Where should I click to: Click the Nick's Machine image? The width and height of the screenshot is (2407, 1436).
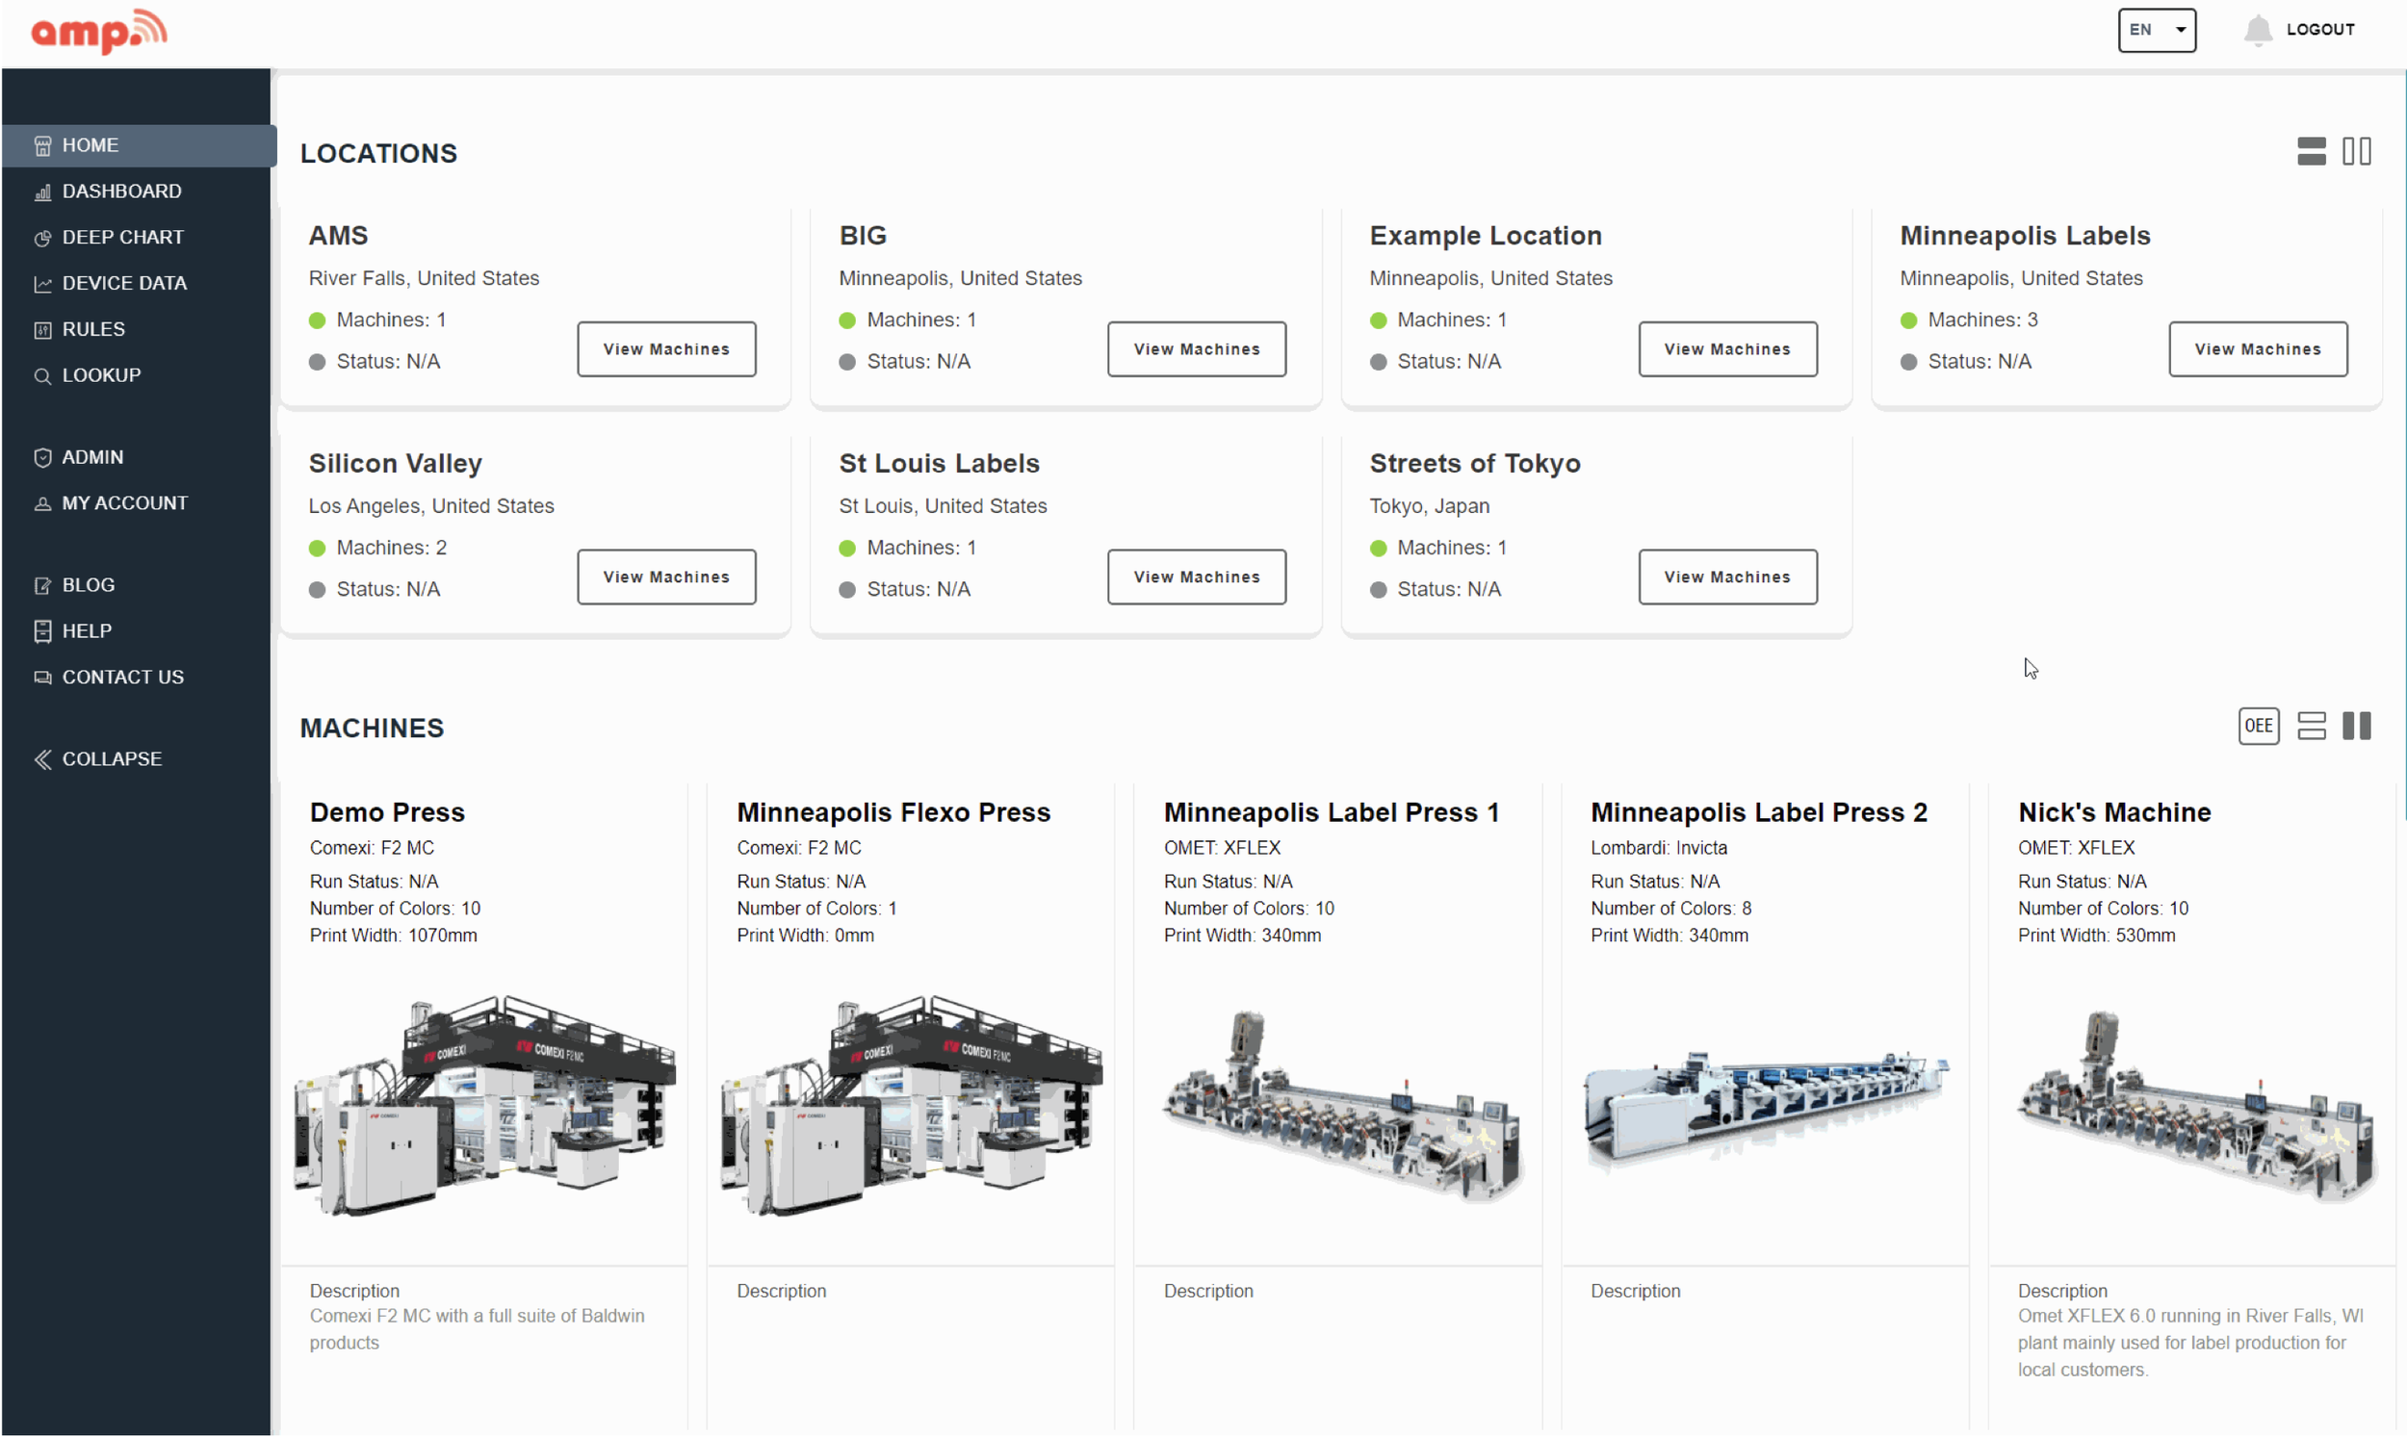tap(2195, 1106)
